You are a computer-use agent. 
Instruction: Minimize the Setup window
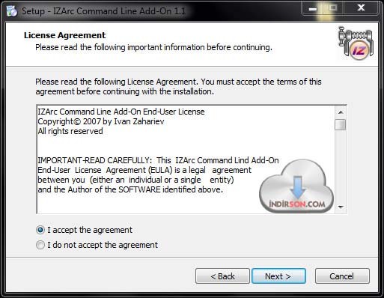tap(312, 9)
